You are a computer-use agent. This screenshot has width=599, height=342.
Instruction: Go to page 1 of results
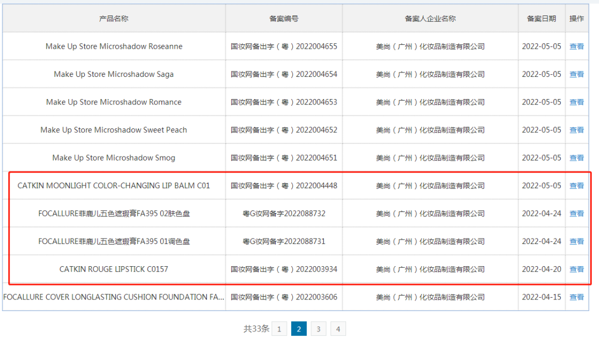[x=279, y=329]
